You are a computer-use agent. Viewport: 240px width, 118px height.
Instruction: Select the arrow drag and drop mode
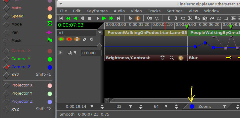pos(130,18)
